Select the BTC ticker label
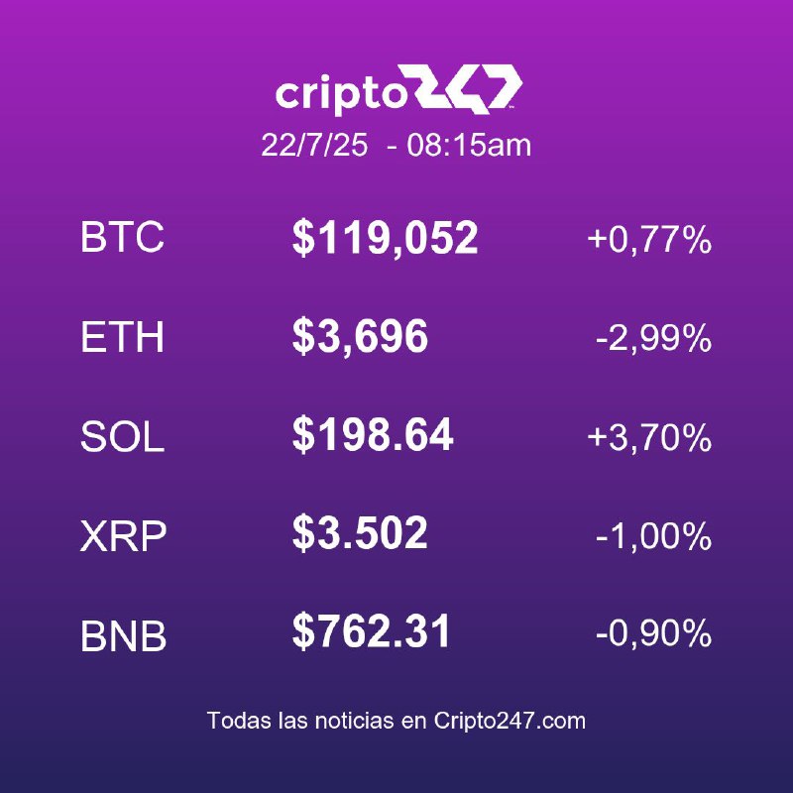The image size is (793, 793). click(122, 237)
